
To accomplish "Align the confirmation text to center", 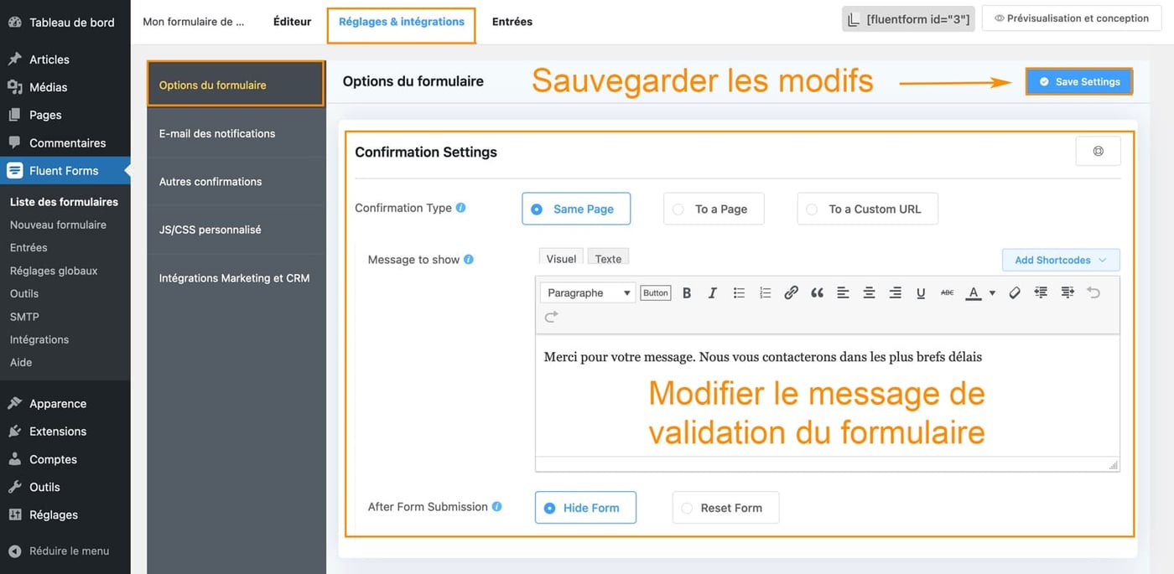I will pyautogui.click(x=869, y=292).
